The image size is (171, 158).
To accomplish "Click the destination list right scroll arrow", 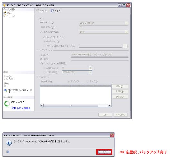I will (109, 105).
